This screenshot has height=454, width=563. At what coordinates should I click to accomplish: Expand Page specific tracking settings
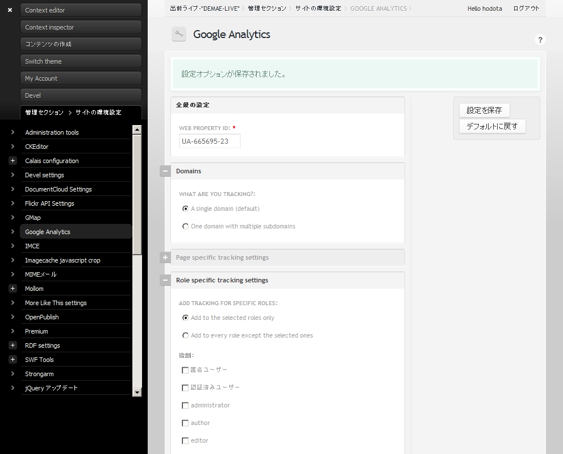pos(165,257)
